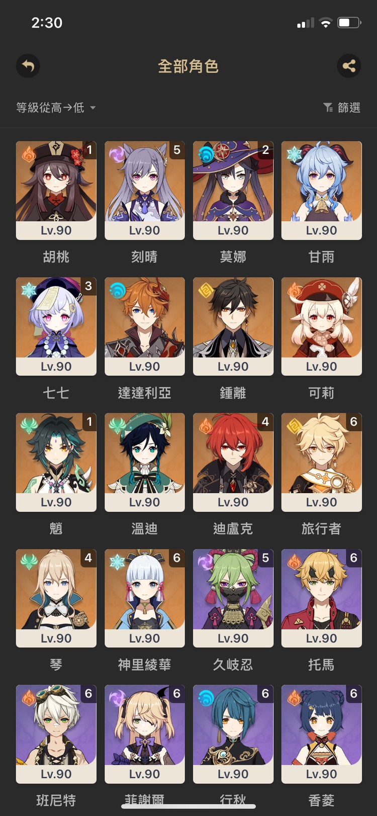Tap the Pyro element icon on 可莉
The height and width of the screenshot is (816, 377).
tap(294, 290)
